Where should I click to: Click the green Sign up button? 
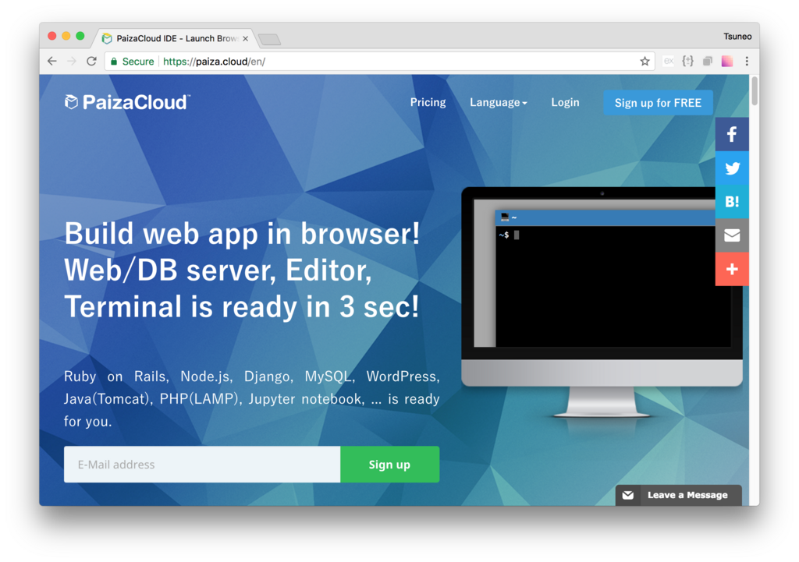point(390,465)
